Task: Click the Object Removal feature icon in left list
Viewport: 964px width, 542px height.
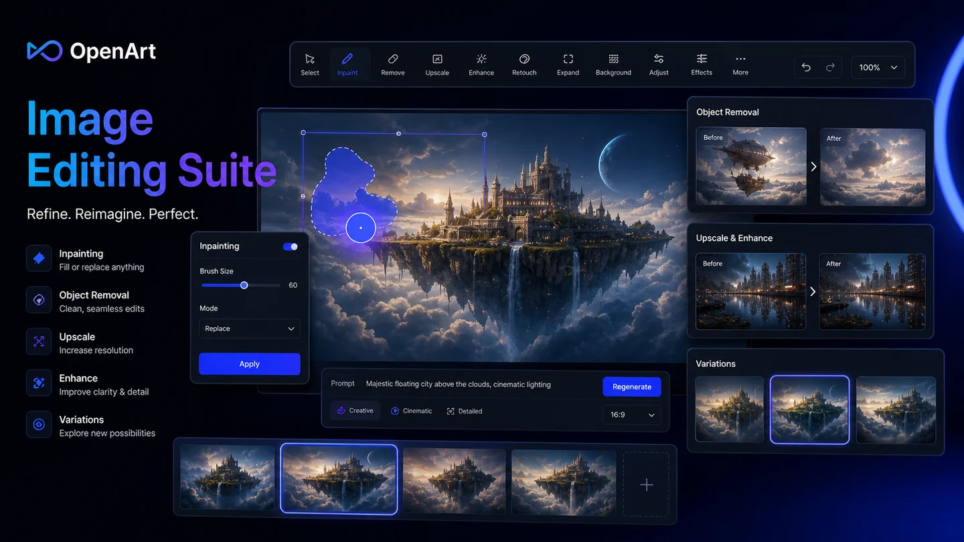Action: (x=39, y=300)
